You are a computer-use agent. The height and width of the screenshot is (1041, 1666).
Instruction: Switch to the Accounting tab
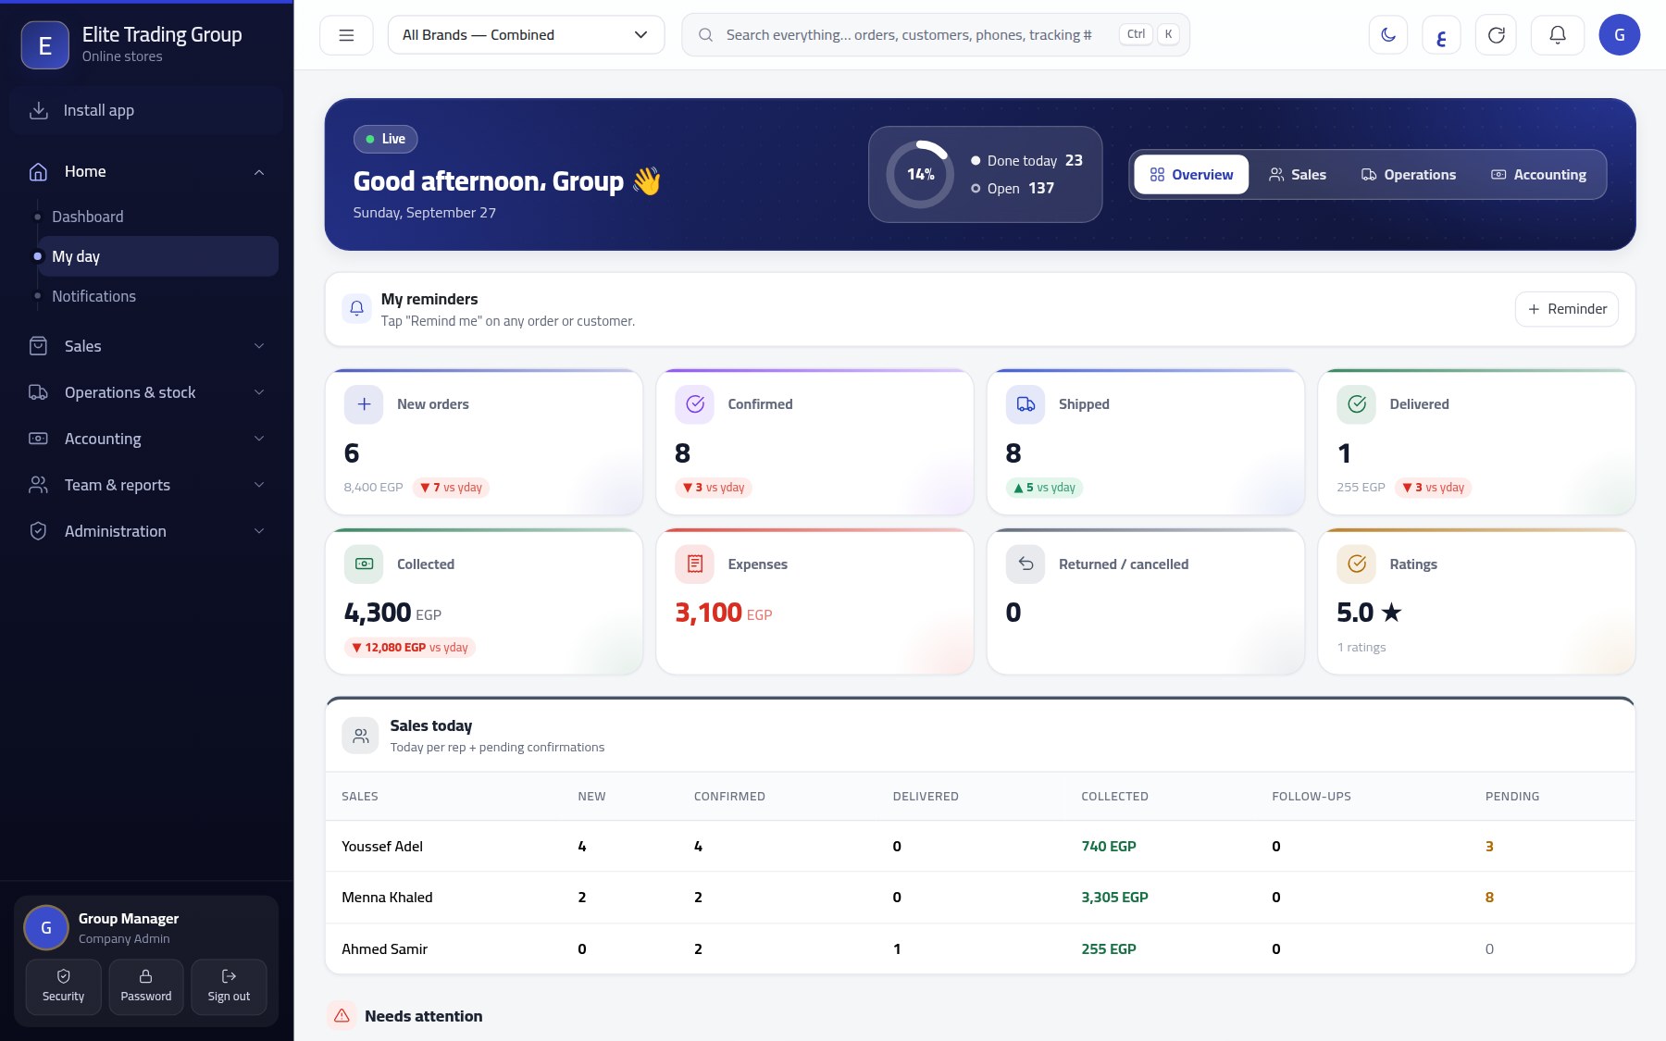pos(1538,175)
